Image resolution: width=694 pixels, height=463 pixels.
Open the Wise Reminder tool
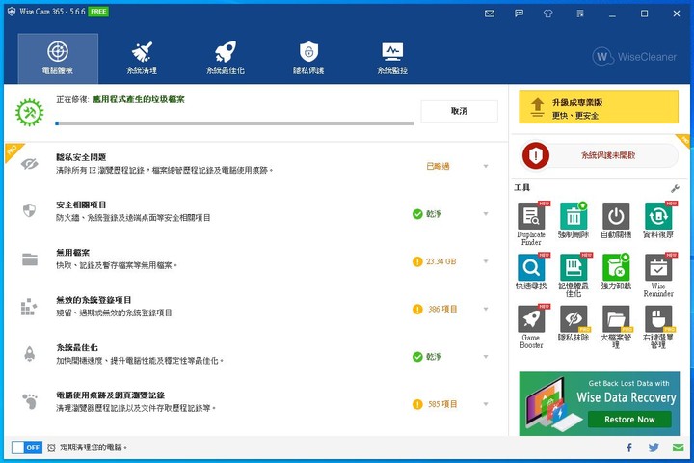point(658,268)
